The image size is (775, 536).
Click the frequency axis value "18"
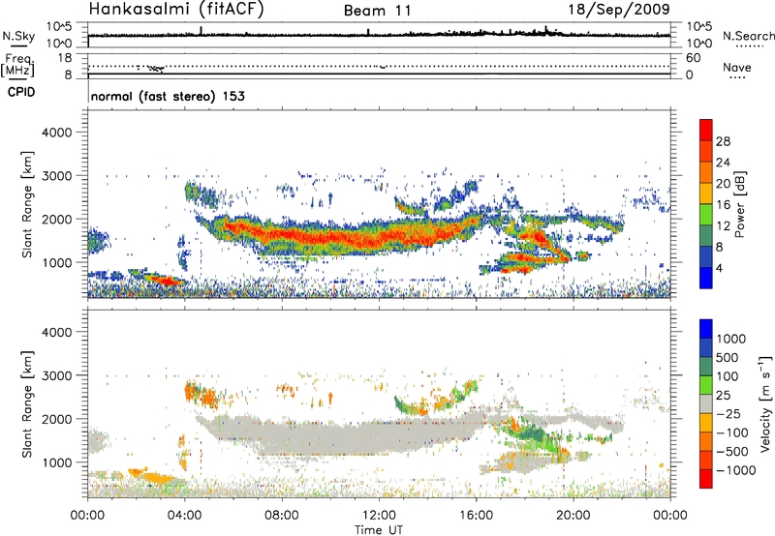pyautogui.click(x=64, y=58)
